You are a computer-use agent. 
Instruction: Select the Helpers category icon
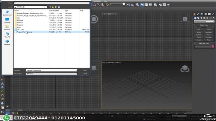(x=207, y=18)
